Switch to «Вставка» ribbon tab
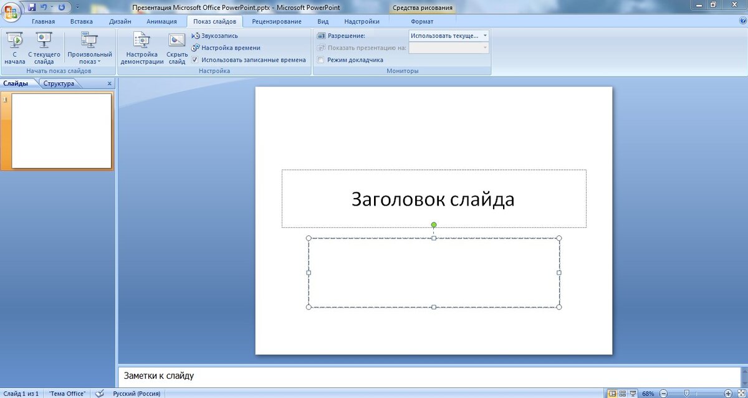Screen dimensions: 748x398 pos(82,21)
